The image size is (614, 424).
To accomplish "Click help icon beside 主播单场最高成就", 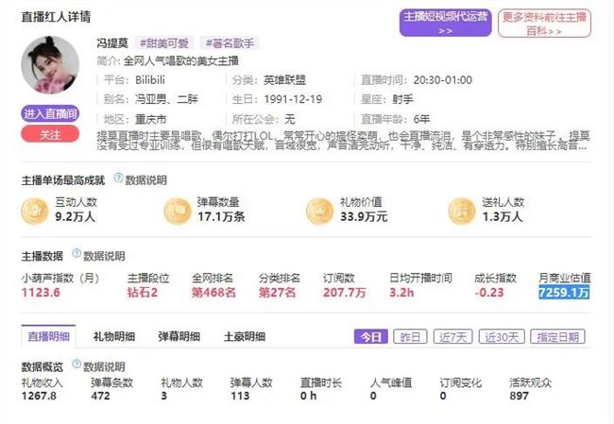I will 118,178.
